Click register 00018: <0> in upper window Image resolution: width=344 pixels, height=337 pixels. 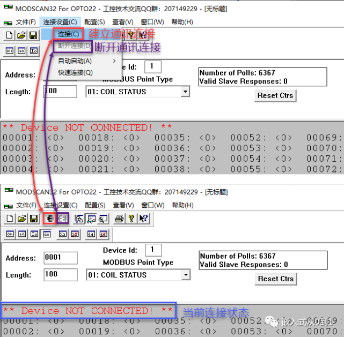(109, 138)
